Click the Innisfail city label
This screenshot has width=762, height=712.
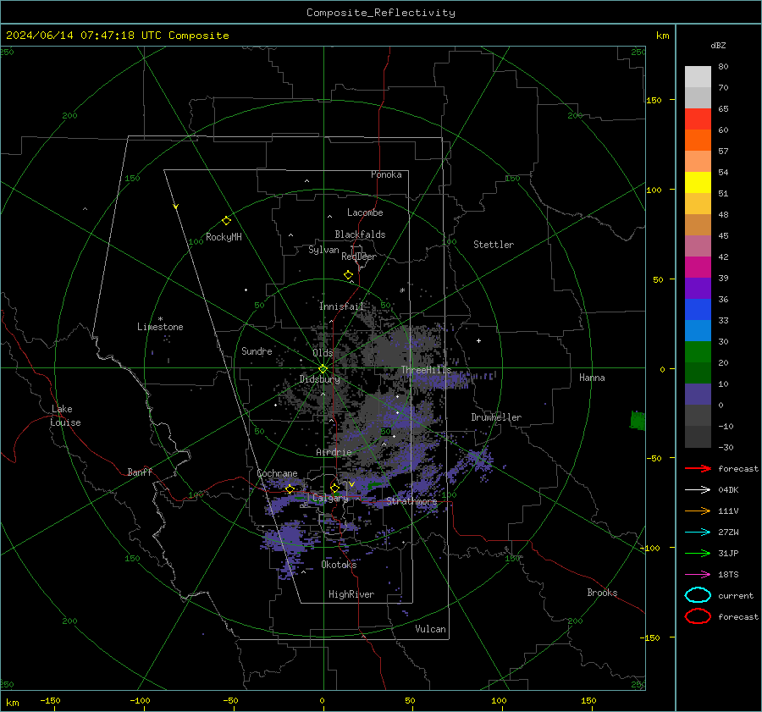tap(342, 306)
